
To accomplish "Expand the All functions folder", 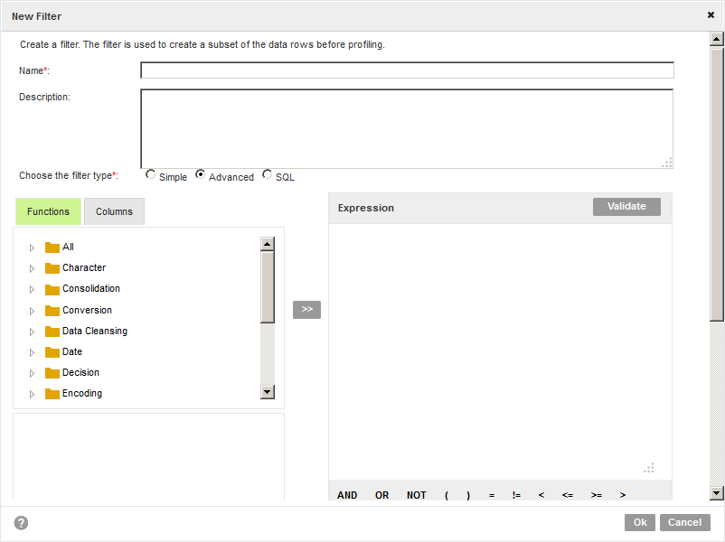I will [x=32, y=248].
